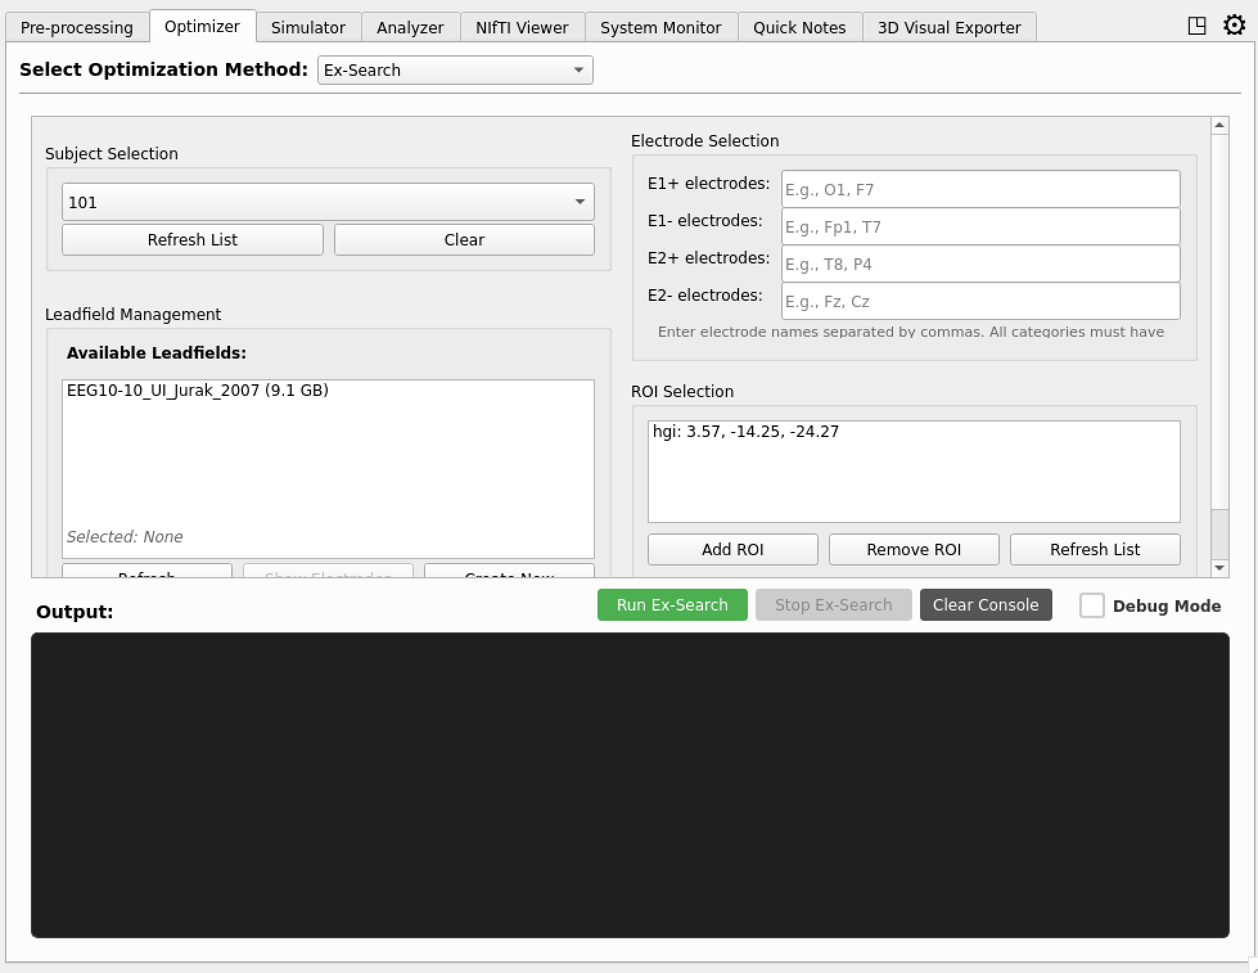This screenshot has width=1258, height=973.
Task: Click the layout panel icon beside the gear
Action: coord(1197,26)
